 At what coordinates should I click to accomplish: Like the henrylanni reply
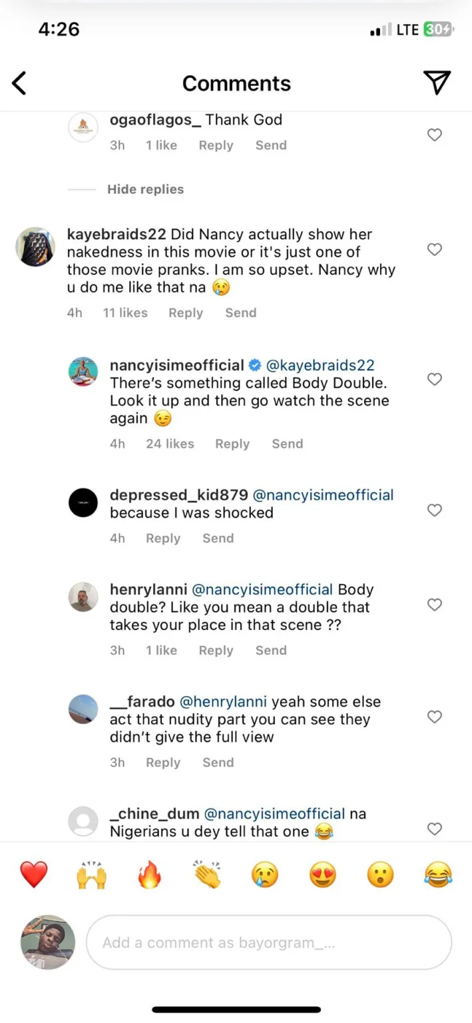pyautogui.click(x=435, y=605)
